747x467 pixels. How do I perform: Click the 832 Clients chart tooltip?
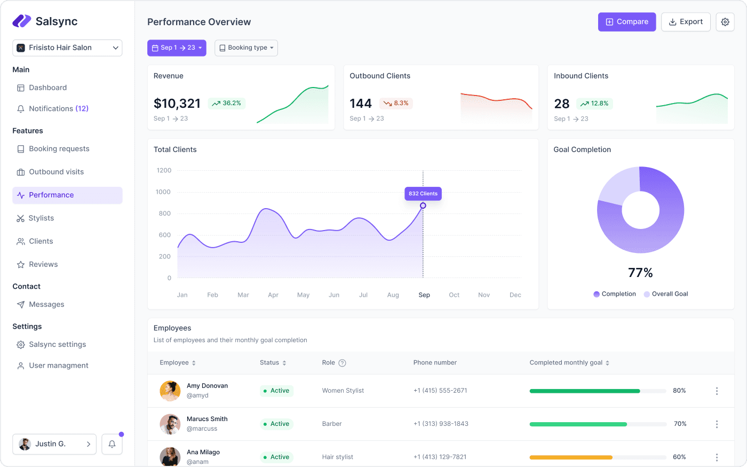[x=423, y=194]
